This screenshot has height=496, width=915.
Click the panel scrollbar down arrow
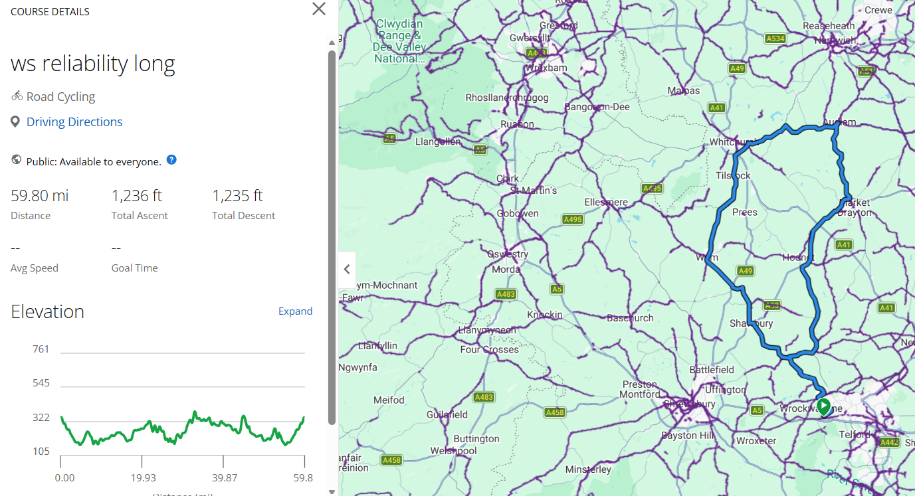[x=332, y=491]
